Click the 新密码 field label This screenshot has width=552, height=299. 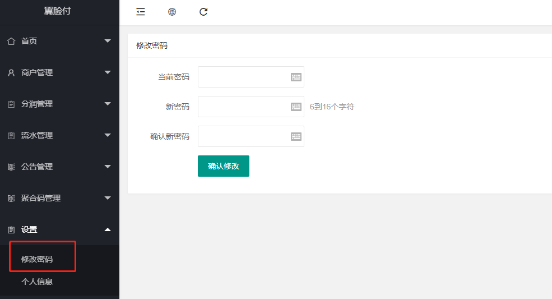point(178,107)
